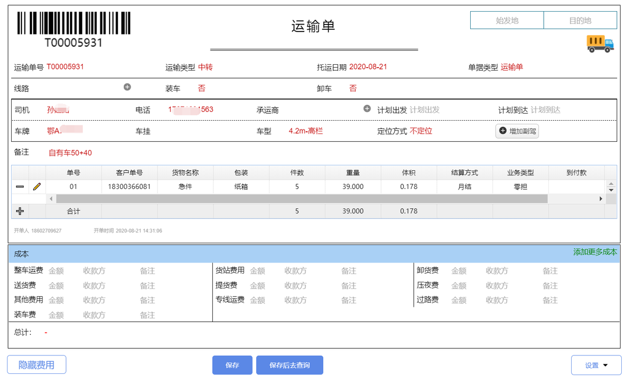This screenshot has width=630, height=385.
Task: Click the 客户单号 column header
Action: (129, 173)
